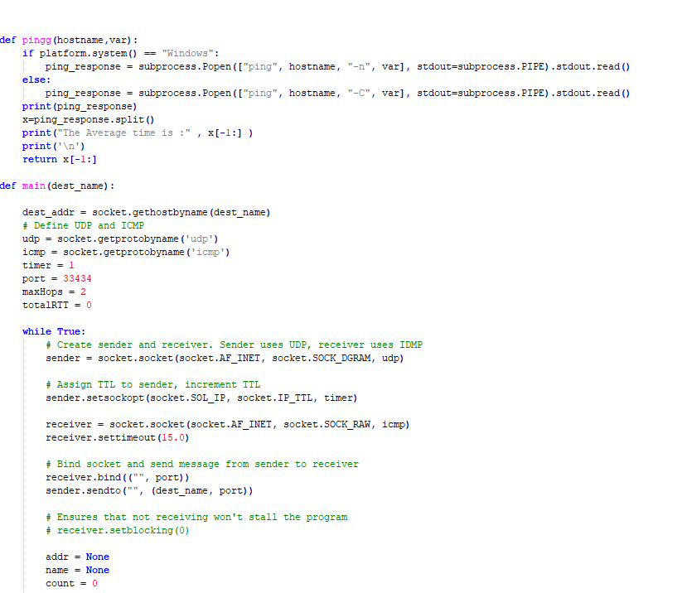Click the count = 0 assignment
687x593 pixels.
(71, 583)
